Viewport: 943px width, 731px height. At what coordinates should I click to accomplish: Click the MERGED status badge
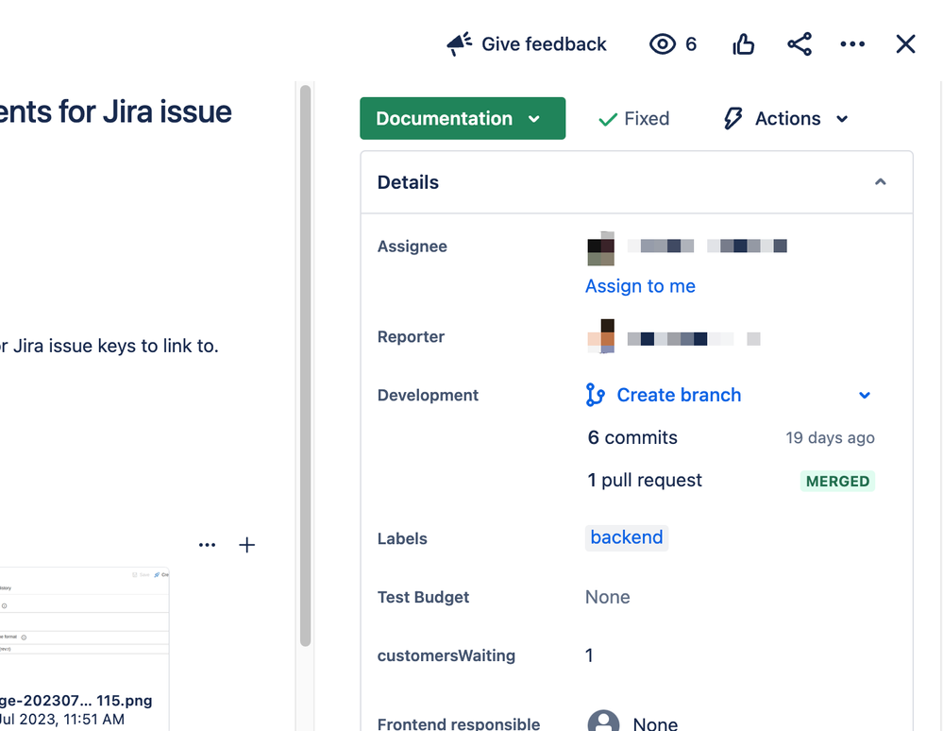[837, 482]
